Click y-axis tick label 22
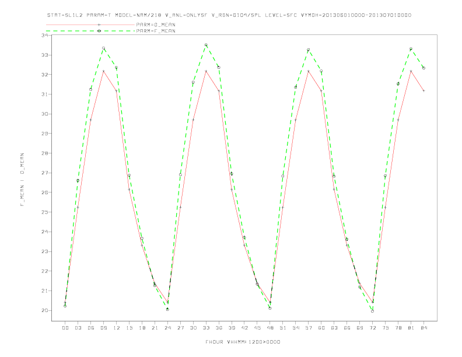This screenshot has width=462, height=357. click(x=44, y=271)
